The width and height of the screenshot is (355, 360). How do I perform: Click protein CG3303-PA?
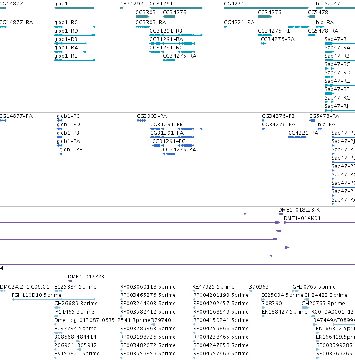tap(152, 116)
